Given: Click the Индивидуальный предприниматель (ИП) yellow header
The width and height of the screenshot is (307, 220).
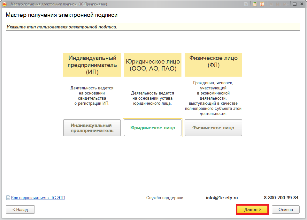Looking at the screenshot, I should tap(92, 65).
